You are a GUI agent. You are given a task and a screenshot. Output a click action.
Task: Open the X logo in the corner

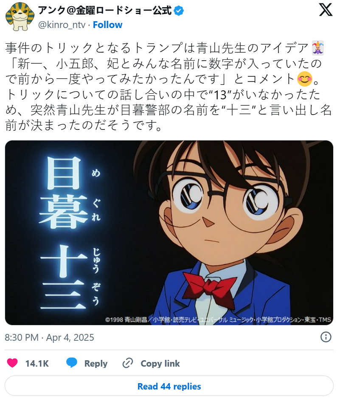(326, 10)
